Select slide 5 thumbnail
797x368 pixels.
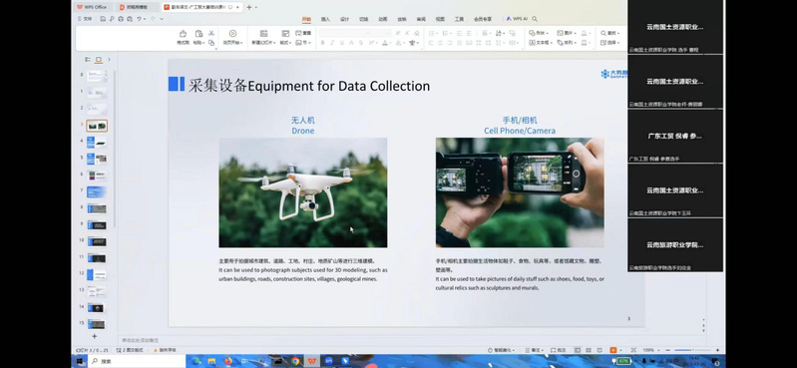tap(97, 160)
